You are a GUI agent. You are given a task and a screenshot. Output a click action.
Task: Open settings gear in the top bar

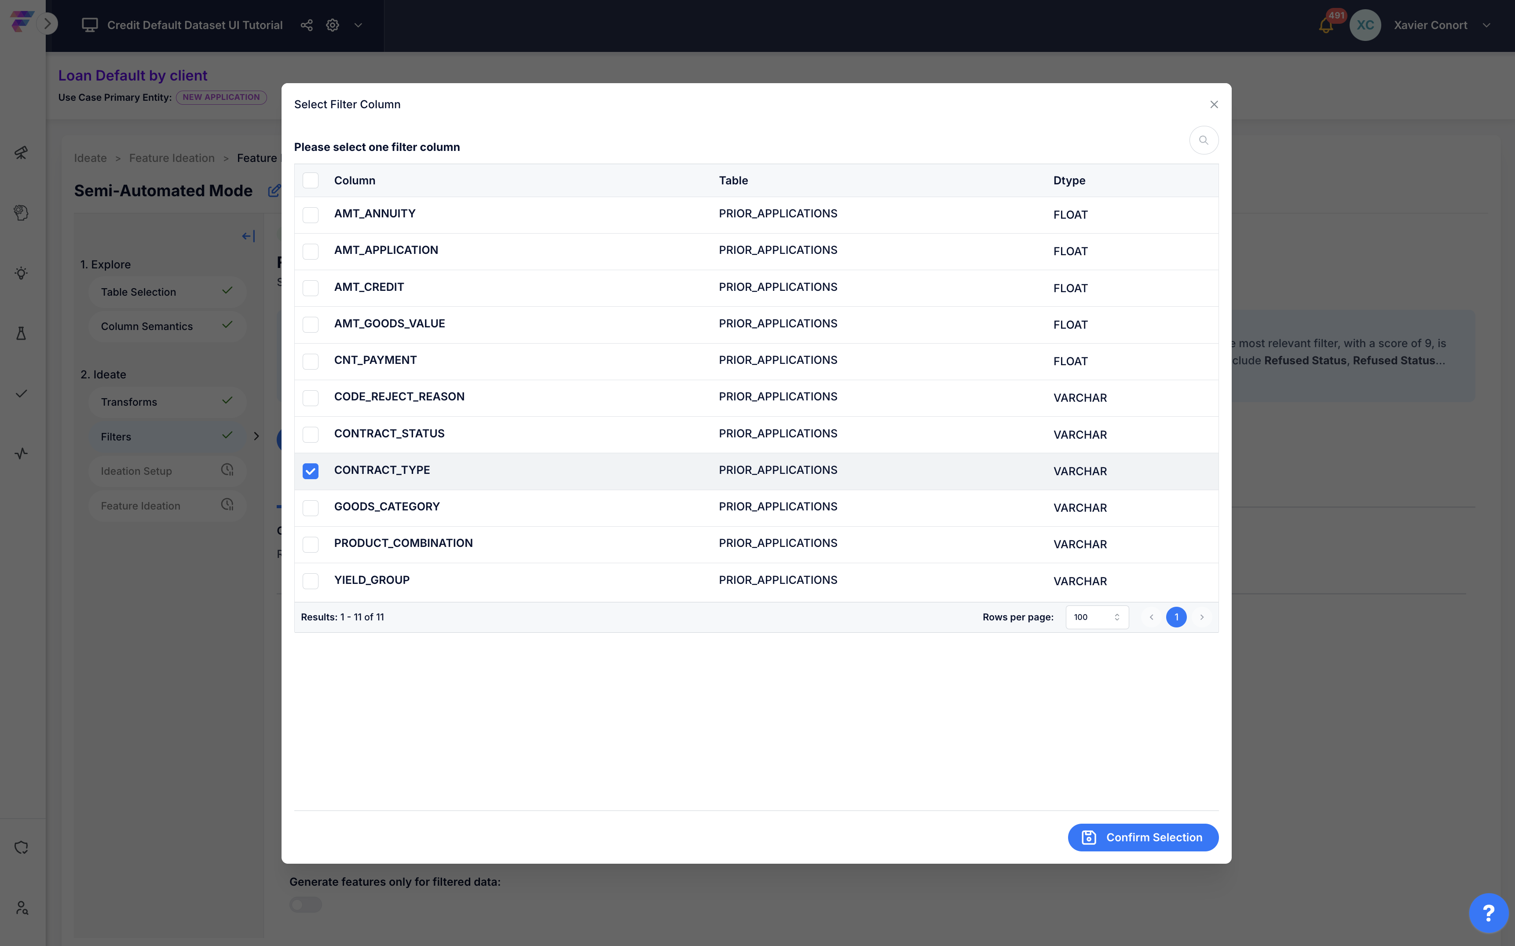(x=333, y=25)
